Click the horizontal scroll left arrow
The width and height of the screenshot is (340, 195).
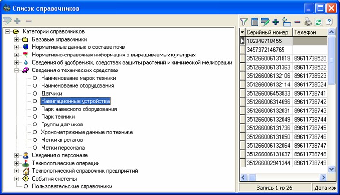point(243,178)
